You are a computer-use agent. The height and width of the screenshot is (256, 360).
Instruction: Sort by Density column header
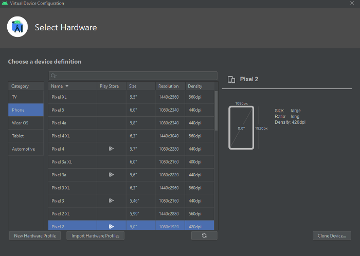click(x=200, y=86)
